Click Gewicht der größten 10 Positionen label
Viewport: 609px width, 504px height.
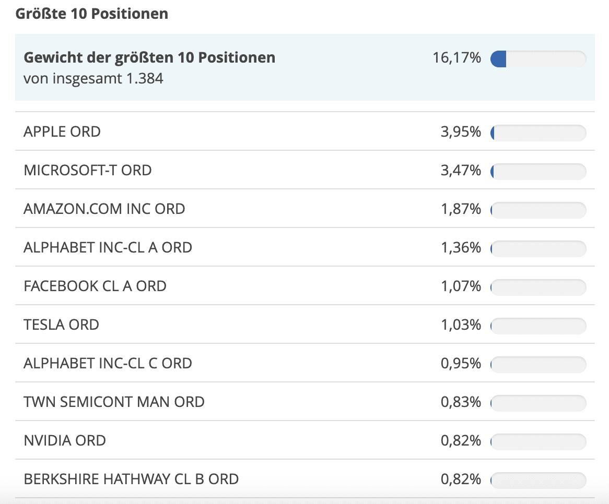[149, 57]
